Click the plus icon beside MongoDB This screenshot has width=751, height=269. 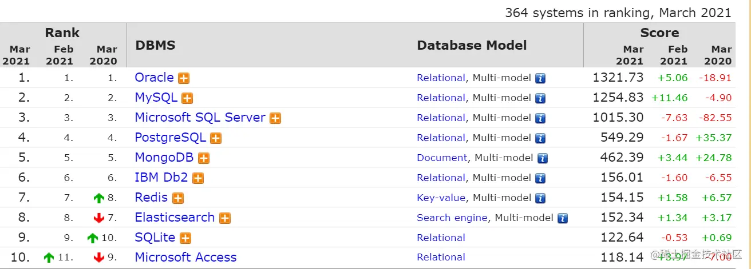204,158
